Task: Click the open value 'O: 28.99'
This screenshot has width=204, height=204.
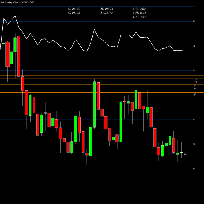Action: 74,9
